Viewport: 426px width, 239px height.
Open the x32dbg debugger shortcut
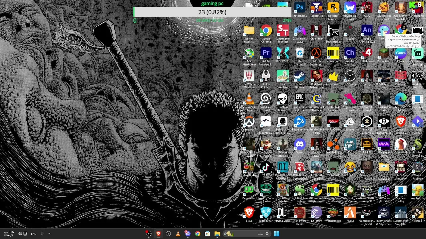pos(350,33)
